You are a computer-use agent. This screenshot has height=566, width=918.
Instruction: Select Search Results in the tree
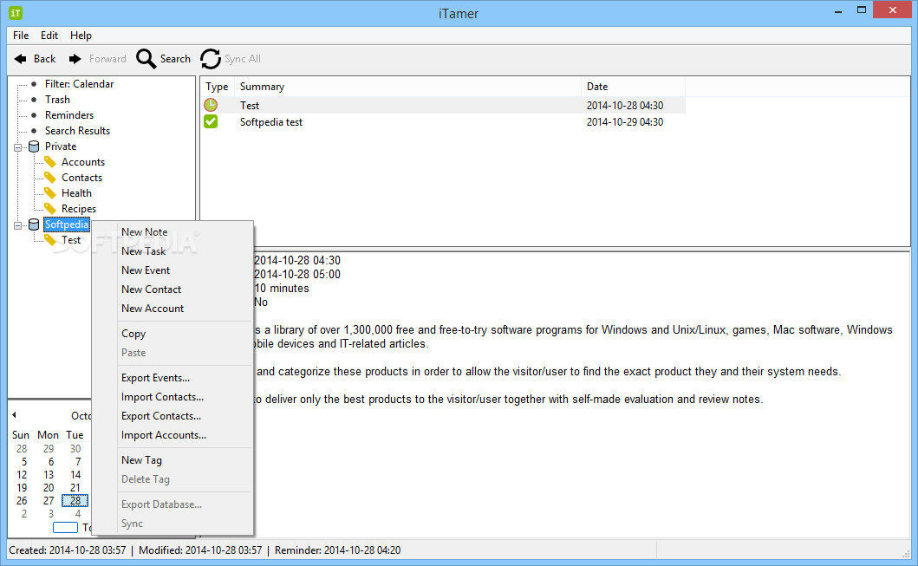point(77,131)
